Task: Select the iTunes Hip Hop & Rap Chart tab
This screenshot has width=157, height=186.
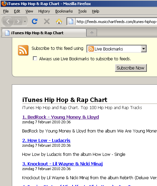Action: [44, 33]
